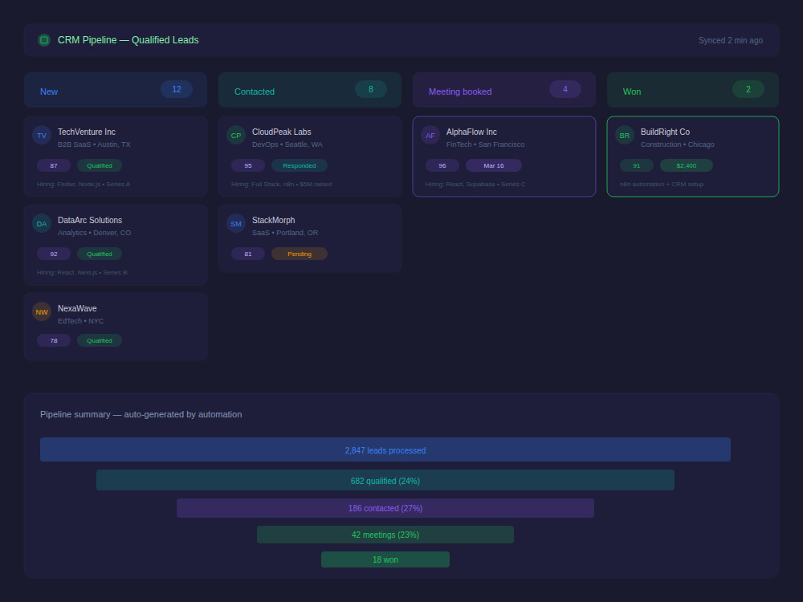The width and height of the screenshot is (803, 602).
Task: Click StackMorph's score badge 81
Action: pos(248,254)
